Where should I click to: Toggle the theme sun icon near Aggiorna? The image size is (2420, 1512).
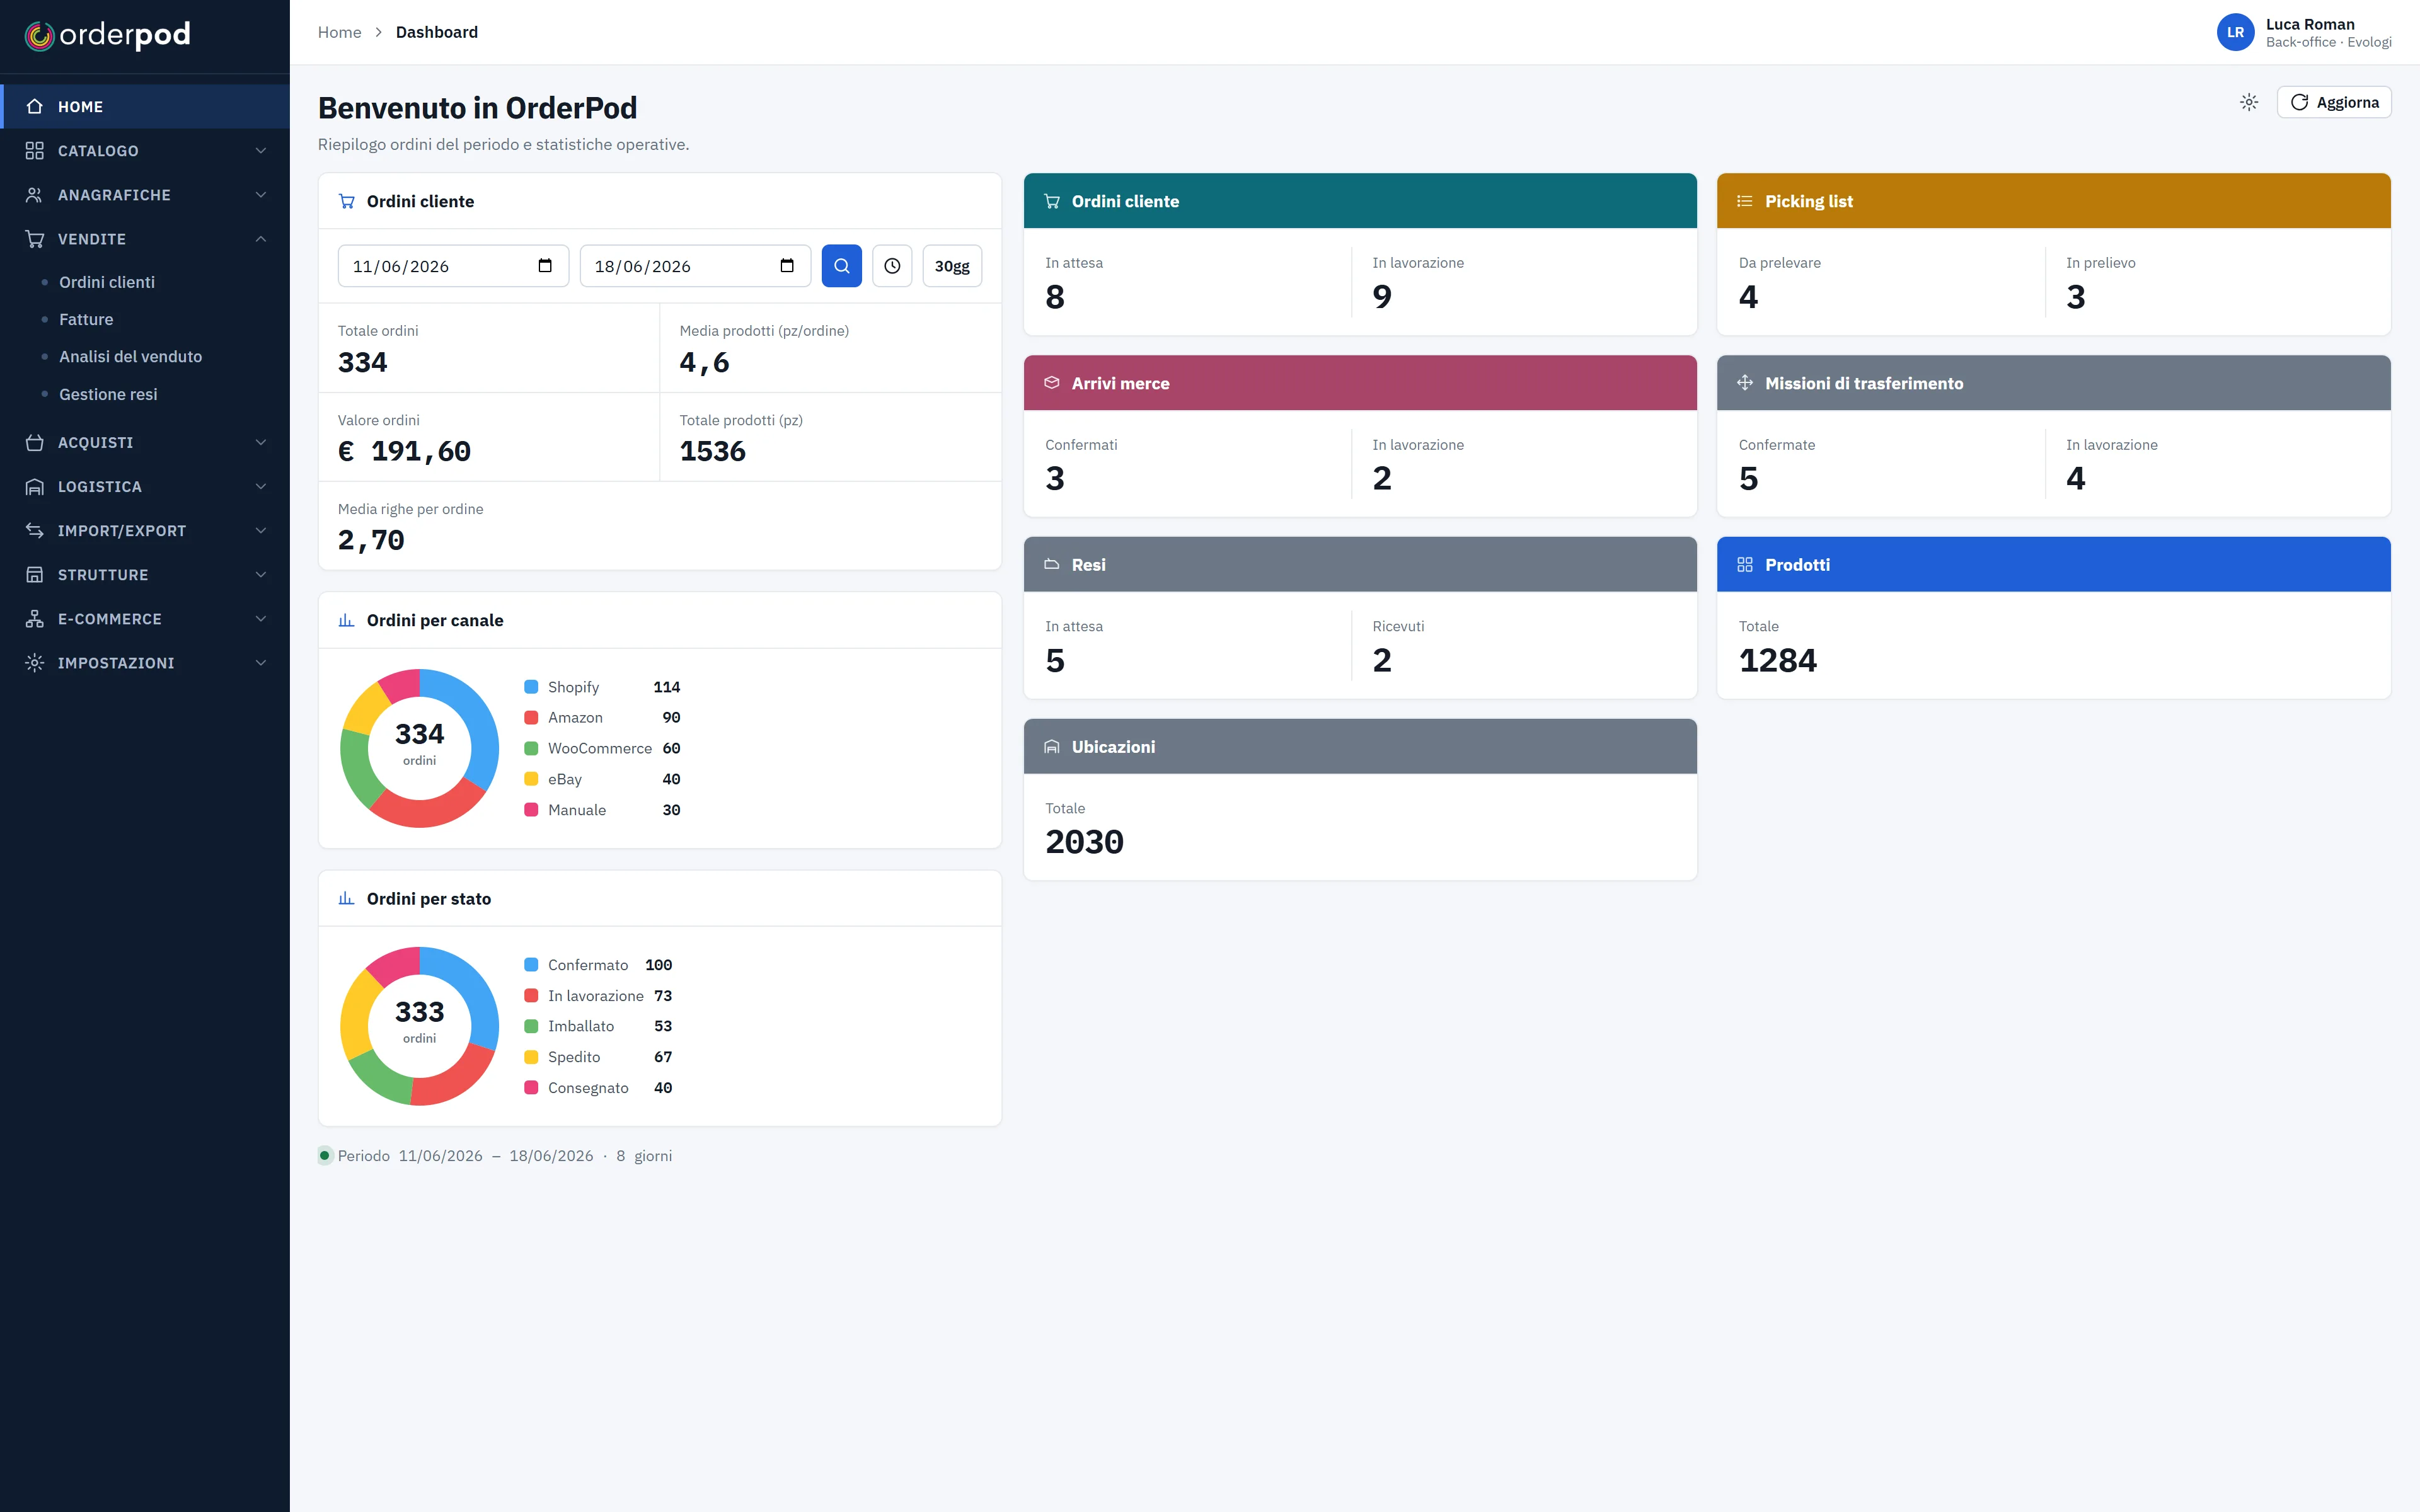point(2249,102)
